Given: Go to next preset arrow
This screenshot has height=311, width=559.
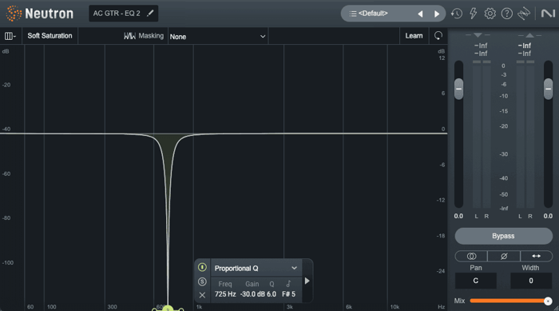Looking at the screenshot, I should pos(437,14).
